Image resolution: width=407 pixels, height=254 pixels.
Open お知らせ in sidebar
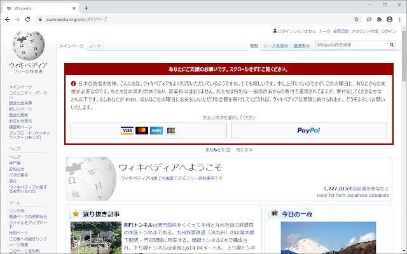click(17, 169)
